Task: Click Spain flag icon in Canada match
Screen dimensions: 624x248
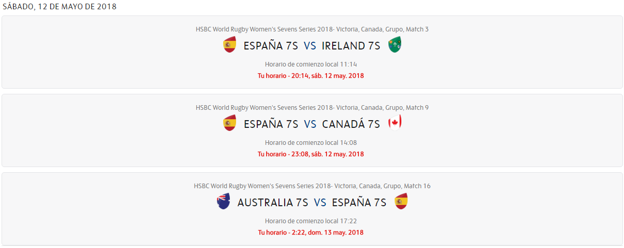Action: 229,124
